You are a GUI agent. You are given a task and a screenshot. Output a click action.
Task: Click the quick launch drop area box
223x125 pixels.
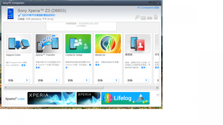coord(81,26)
